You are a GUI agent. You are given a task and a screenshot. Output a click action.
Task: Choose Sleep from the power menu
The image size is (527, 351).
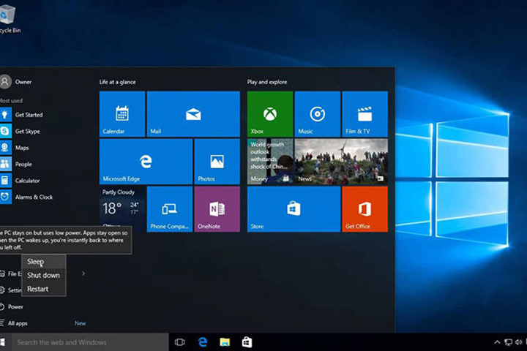click(44, 262)
